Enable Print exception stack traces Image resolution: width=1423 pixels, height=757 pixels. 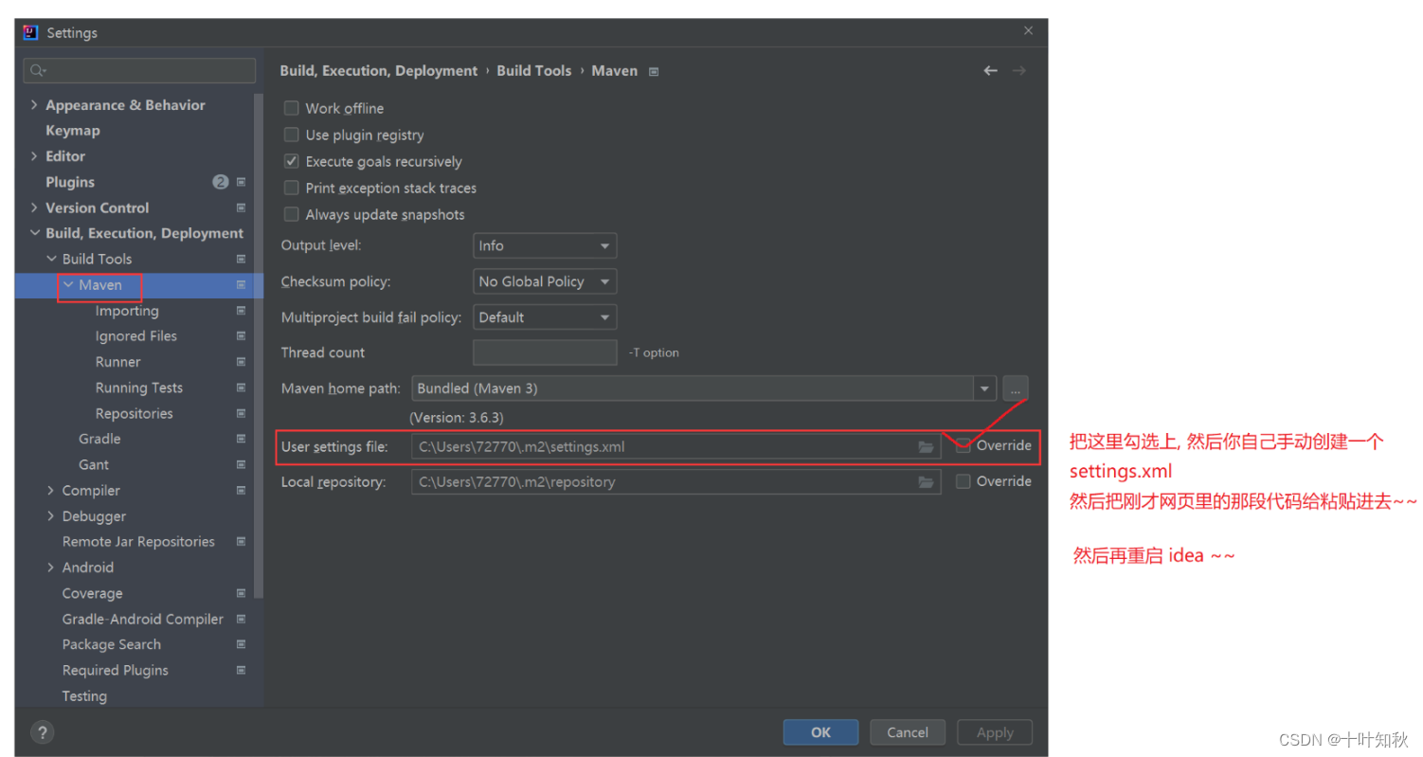coord(292,189)
